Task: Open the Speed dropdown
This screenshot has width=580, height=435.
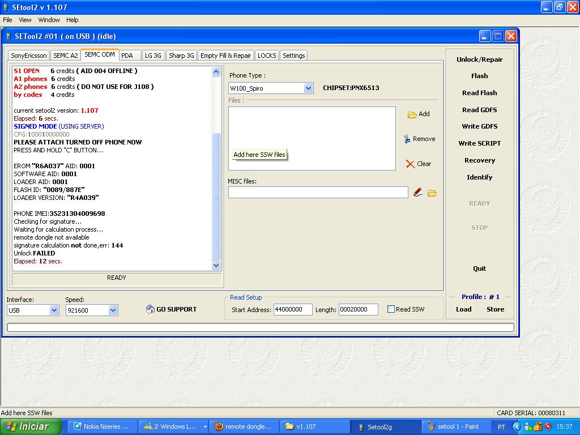Action: (x=113, y=310)
